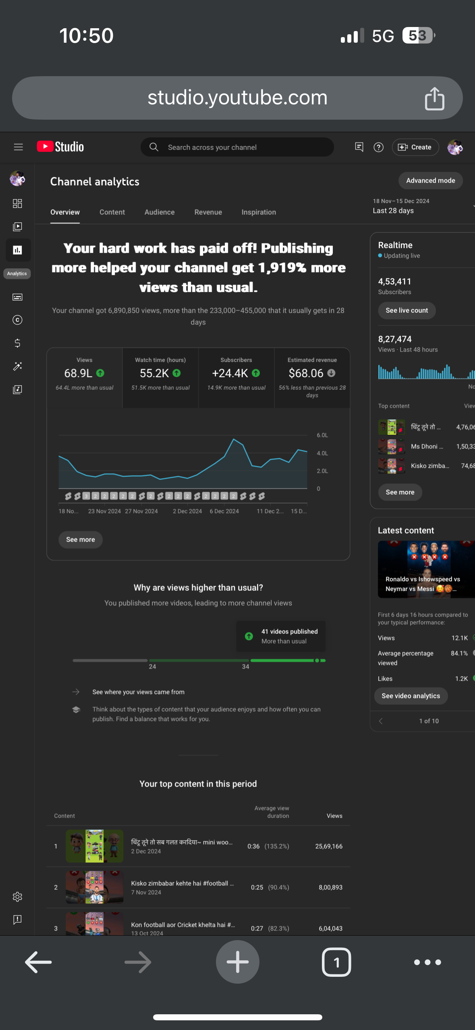This screenshot has height=1030, width=475.
Task: Click See live count button
Action: pyautogui.click(x=407, y=310)
